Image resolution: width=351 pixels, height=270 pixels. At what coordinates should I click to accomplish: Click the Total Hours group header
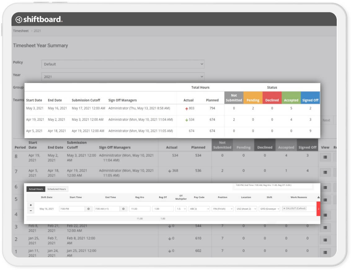pyautogui.click(x=200, y=88)
